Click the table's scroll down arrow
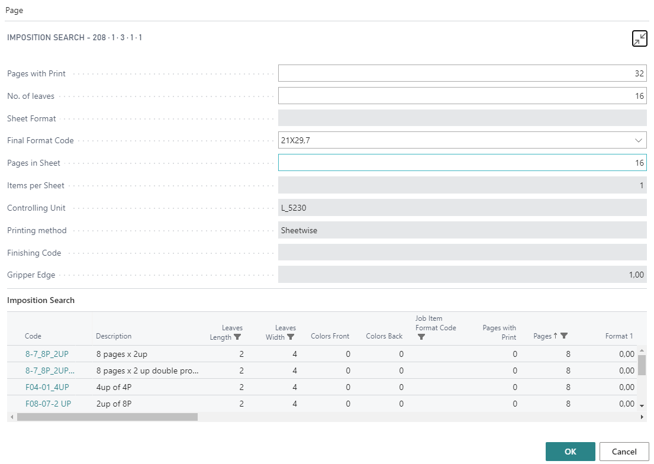The width and height of the screenshot is (654, 464). 642,405
